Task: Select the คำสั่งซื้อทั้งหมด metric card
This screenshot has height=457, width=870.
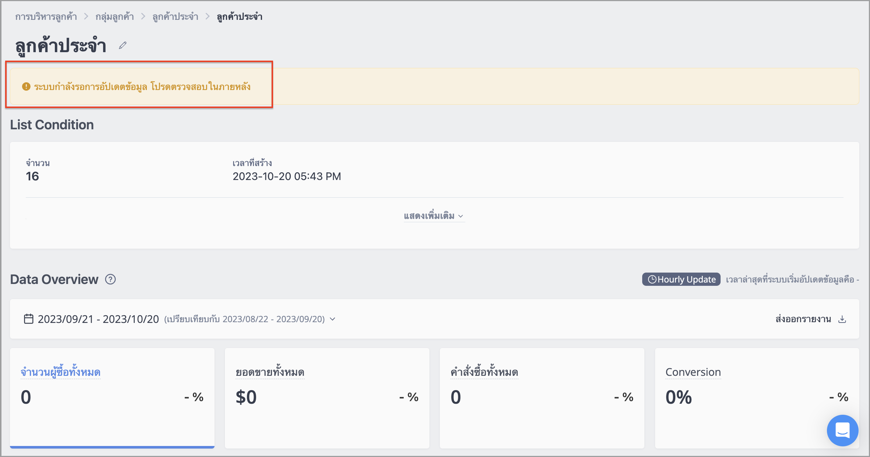Action: (542, 398)
